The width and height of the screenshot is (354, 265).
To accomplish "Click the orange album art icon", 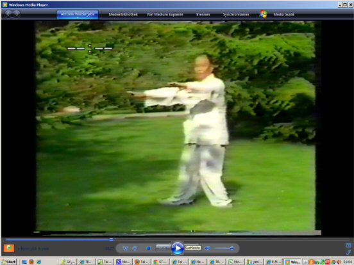I will tap(9, 248).
